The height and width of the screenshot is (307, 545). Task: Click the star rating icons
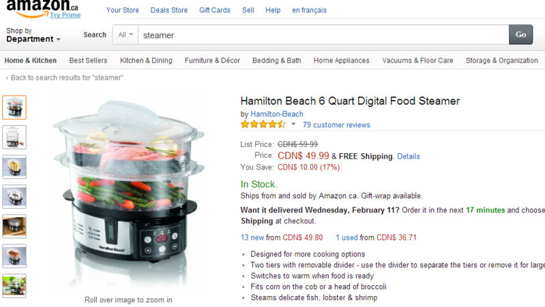tap(263, 125)
